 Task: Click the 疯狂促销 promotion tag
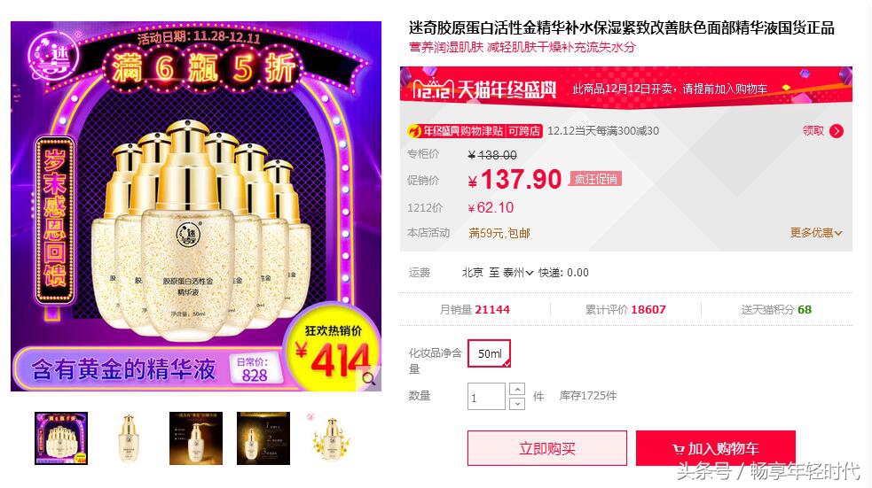click(595, 179)
